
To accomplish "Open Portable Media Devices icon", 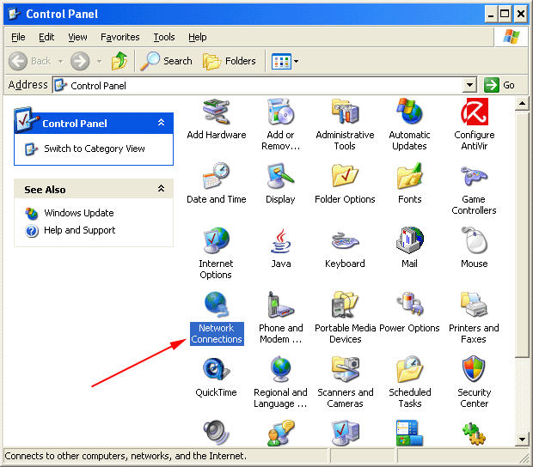I will pyautogui.click(x=345, y=305).
